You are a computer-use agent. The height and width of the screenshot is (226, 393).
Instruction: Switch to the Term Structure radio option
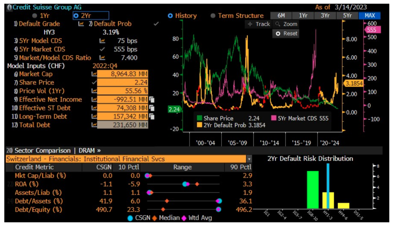click(213, 16)
